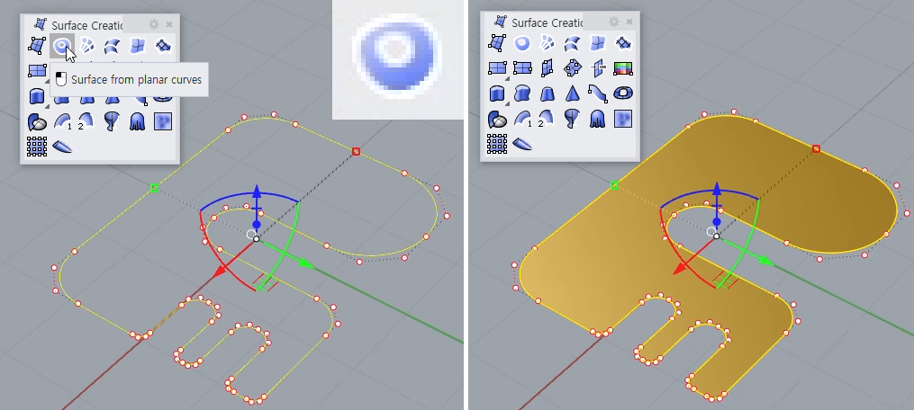Image resolution: width=914 pixels, height=410 pixels.
Task: Choose Patch tool in wireframe view's panel
Action: [163, 45]
